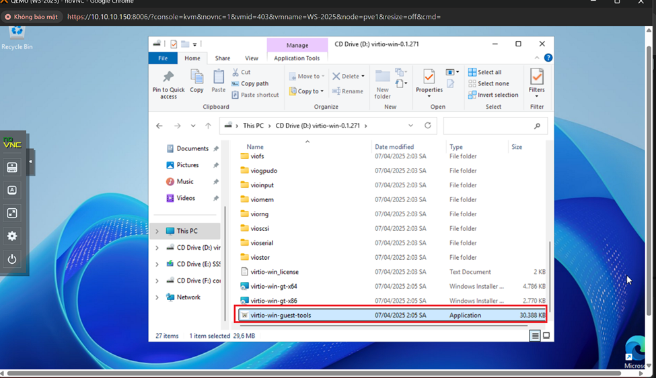The height and width of the screenshot is (378, 656).
Task: Click Select all in ribbon
Action: pos(489,72)
